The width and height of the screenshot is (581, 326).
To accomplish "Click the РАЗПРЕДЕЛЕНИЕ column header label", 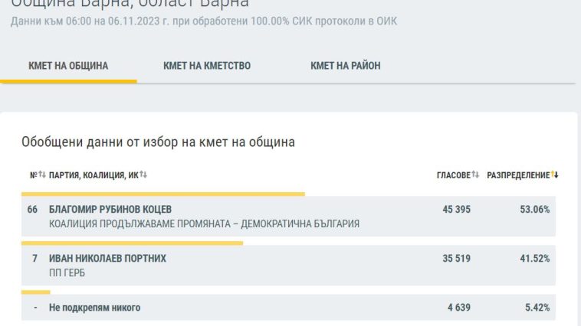I will (518, 175).
